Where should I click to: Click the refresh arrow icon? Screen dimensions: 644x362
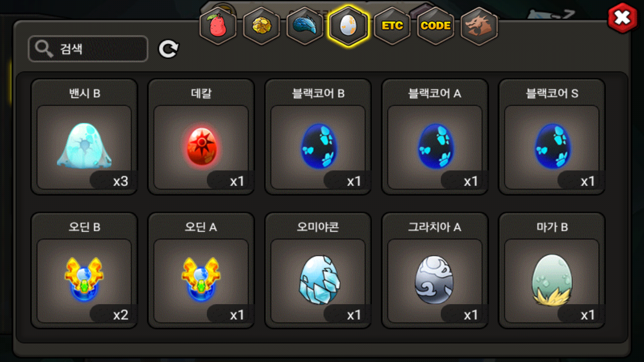tap(169, 49)
